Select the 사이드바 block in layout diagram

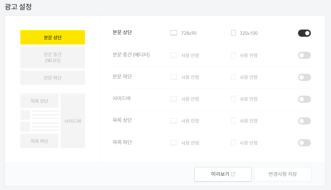point(73,121)
